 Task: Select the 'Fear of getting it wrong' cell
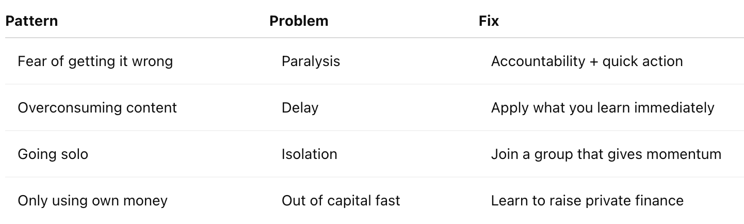(95, 61)
